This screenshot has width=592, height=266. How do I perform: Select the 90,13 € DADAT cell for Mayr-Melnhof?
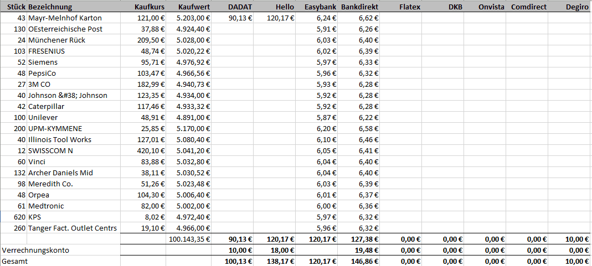(x=232, y=18)
